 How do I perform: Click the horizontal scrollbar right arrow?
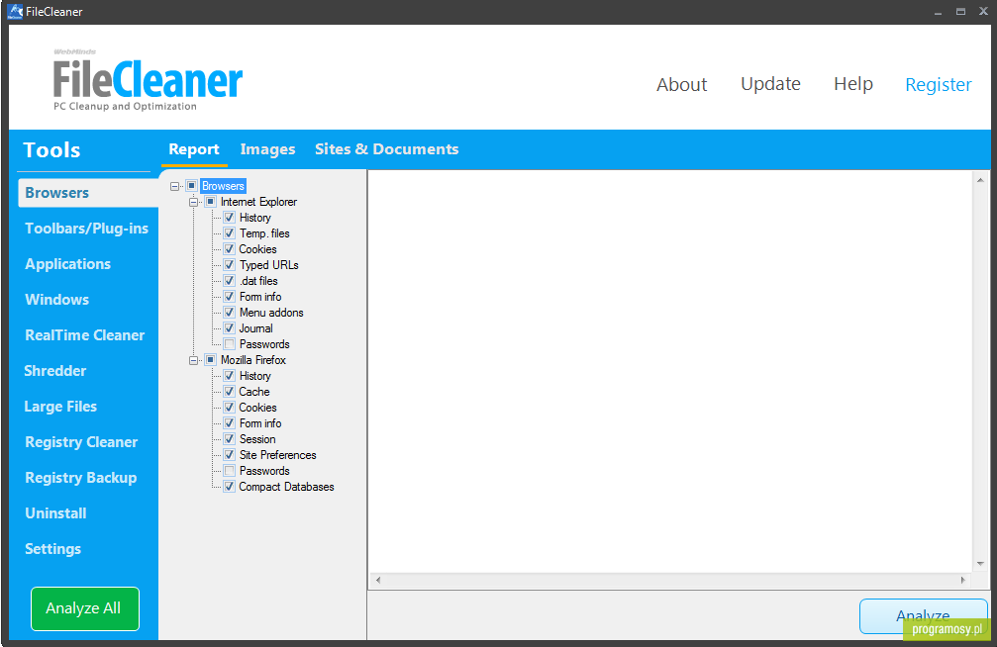[962, 580]
